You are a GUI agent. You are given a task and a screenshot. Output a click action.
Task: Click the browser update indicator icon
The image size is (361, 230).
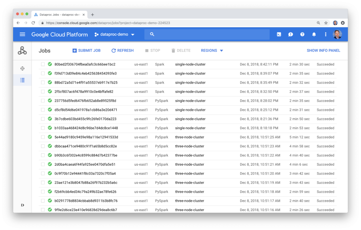click(343, 23)
